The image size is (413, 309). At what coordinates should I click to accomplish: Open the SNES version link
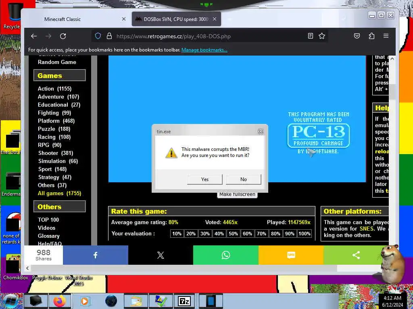[366, 229]
